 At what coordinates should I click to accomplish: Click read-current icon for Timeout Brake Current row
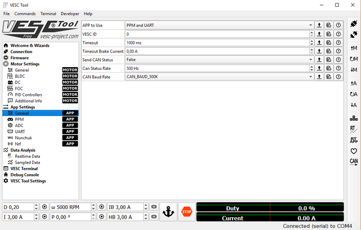point(319,51)
